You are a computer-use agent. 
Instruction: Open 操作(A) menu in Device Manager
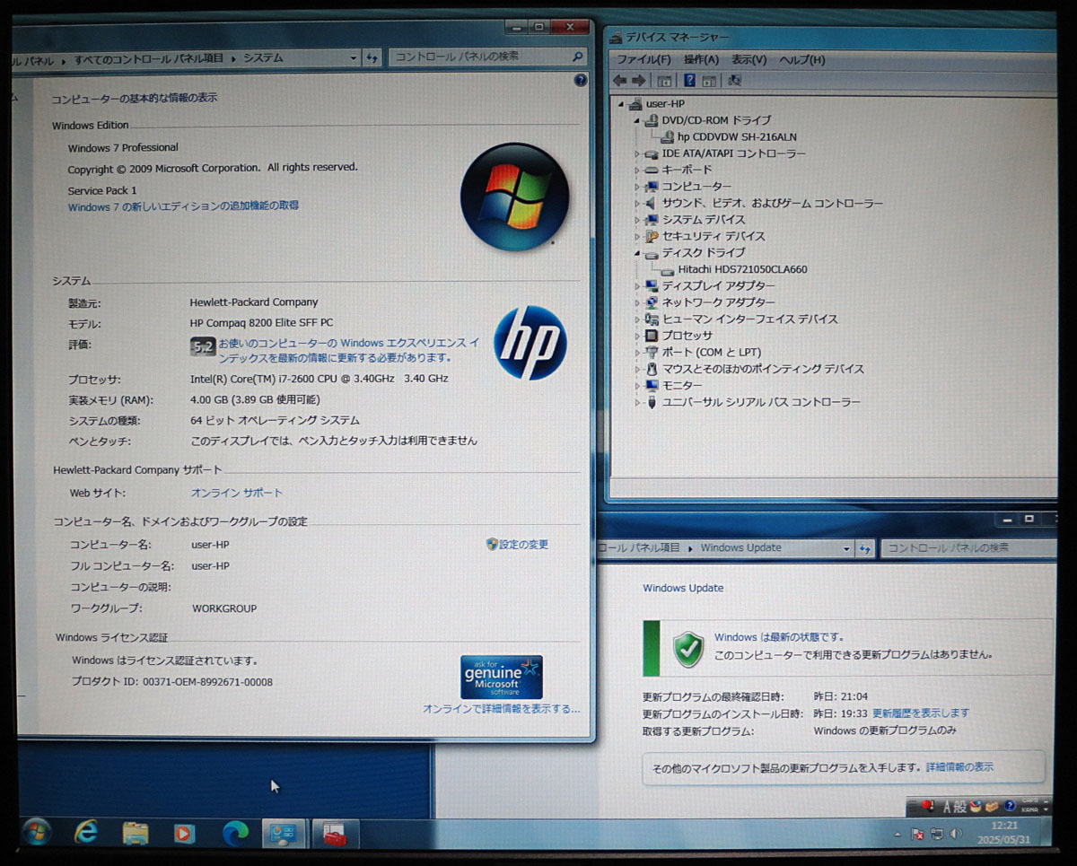tap(701, 60)
